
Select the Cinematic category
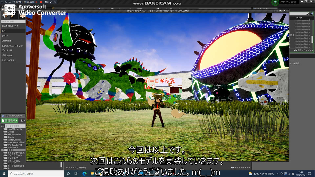pyautogui.click(x=13, y=41)
